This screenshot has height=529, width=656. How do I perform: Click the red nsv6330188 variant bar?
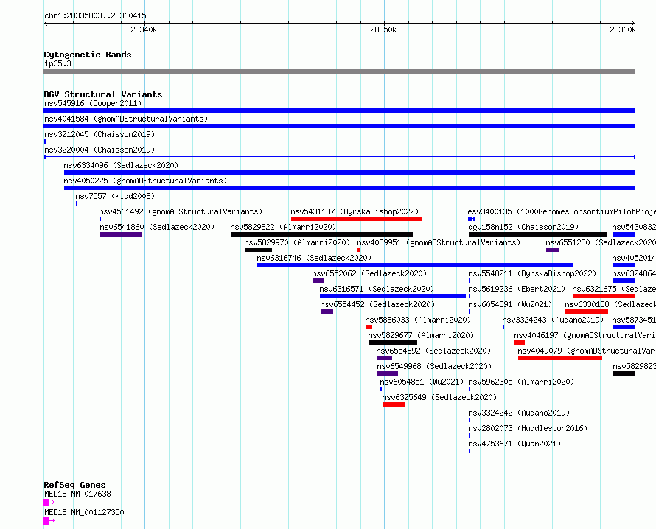[587, 312]
